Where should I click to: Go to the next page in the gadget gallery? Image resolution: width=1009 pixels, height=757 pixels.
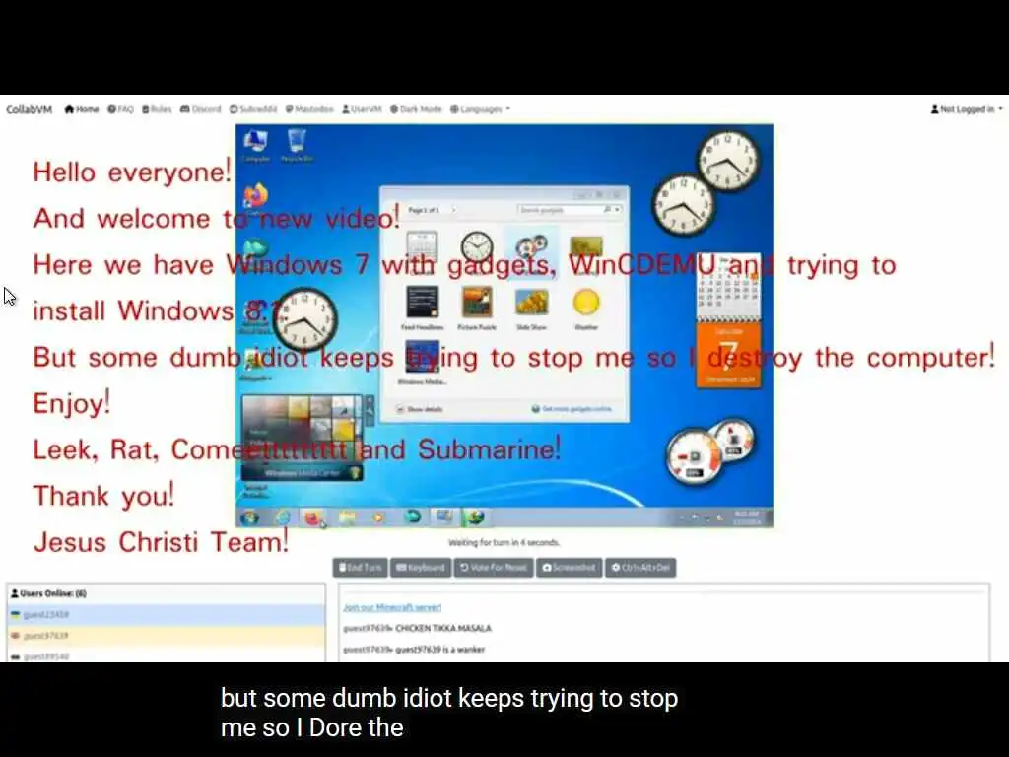click(x=453, y=210)
